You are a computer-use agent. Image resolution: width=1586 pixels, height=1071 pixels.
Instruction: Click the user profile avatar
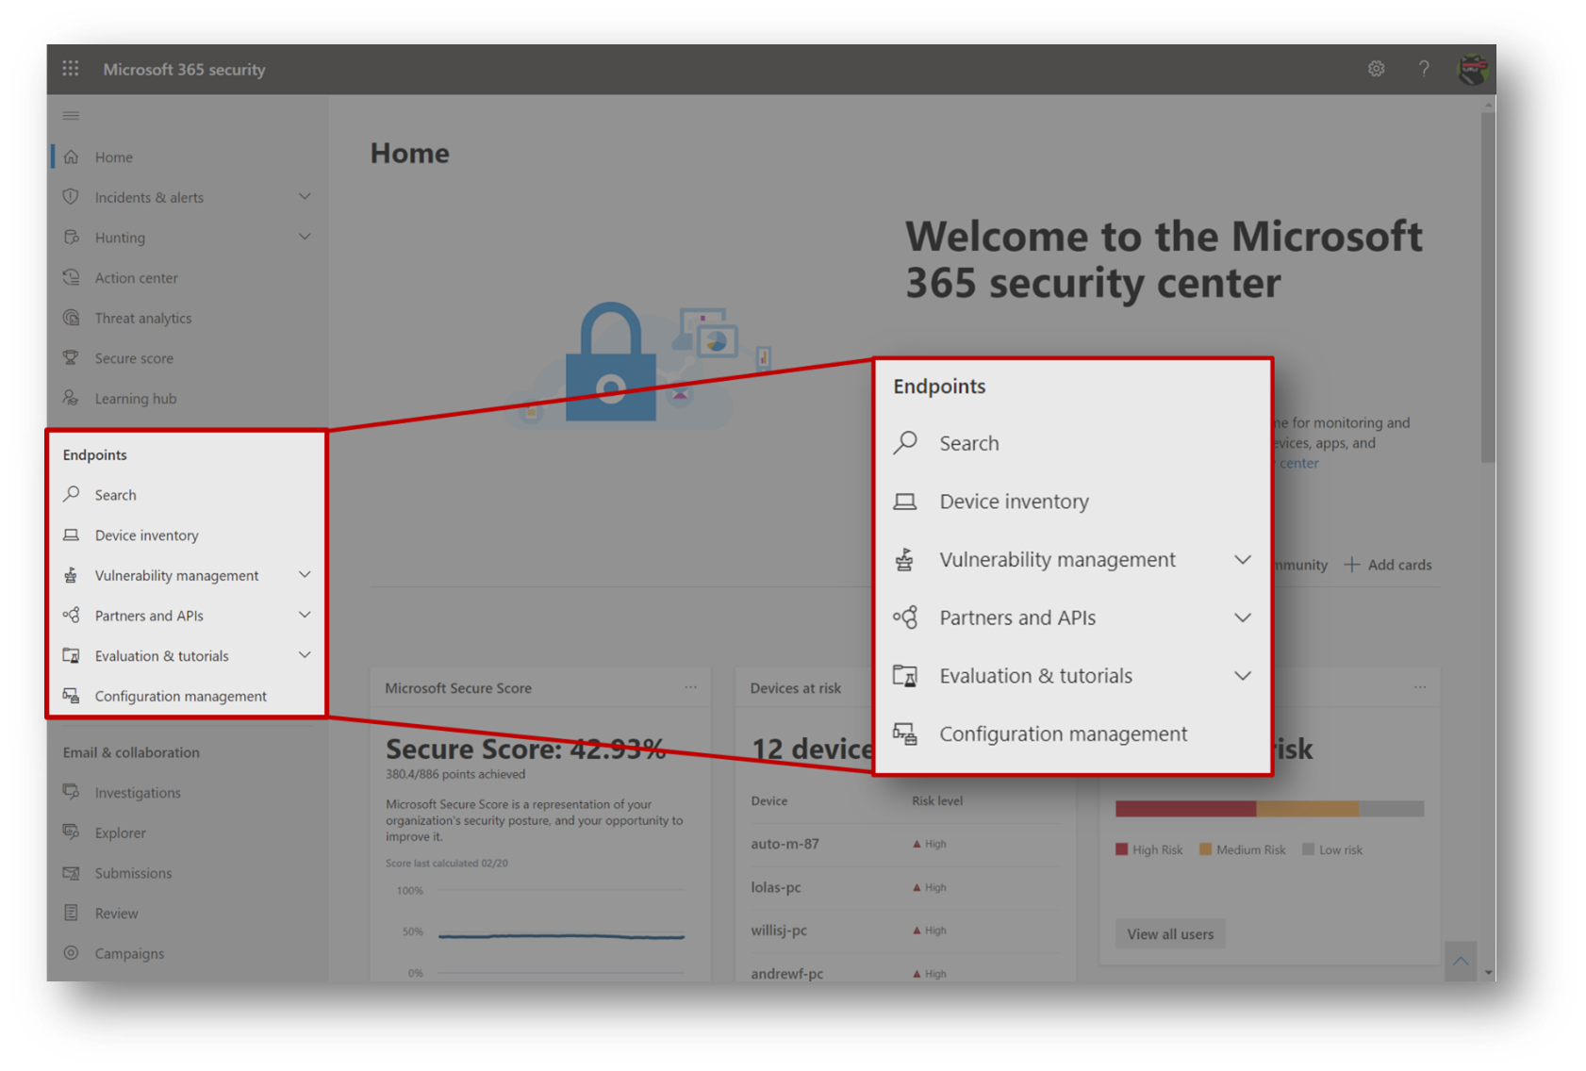(1474, 69)
